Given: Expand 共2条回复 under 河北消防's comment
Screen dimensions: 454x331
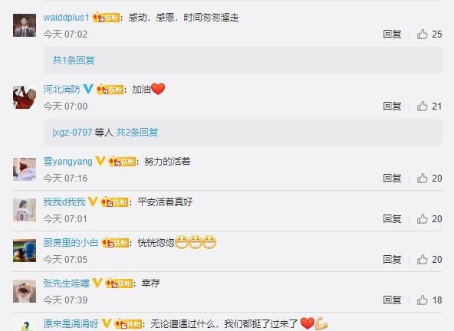Looking at the screenshot, I should point(137,133).
